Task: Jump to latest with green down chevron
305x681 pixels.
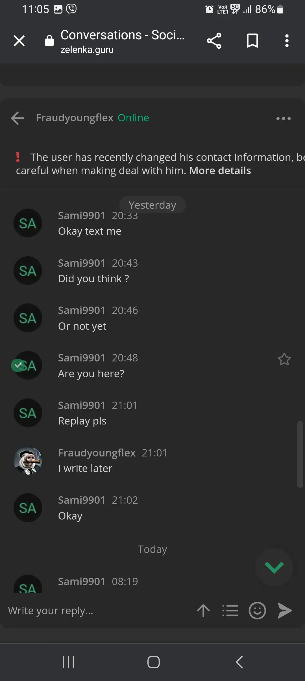Action: click(274, 567)
